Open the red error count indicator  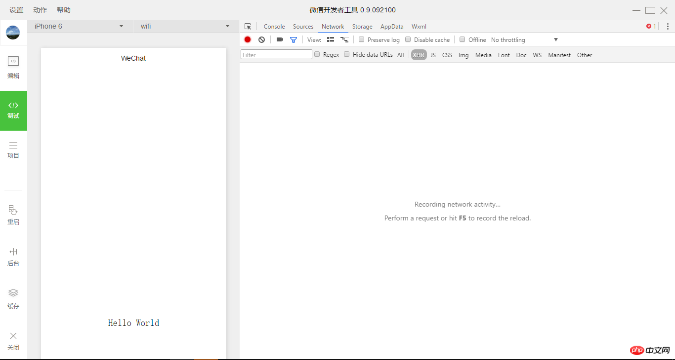point(651,27)
